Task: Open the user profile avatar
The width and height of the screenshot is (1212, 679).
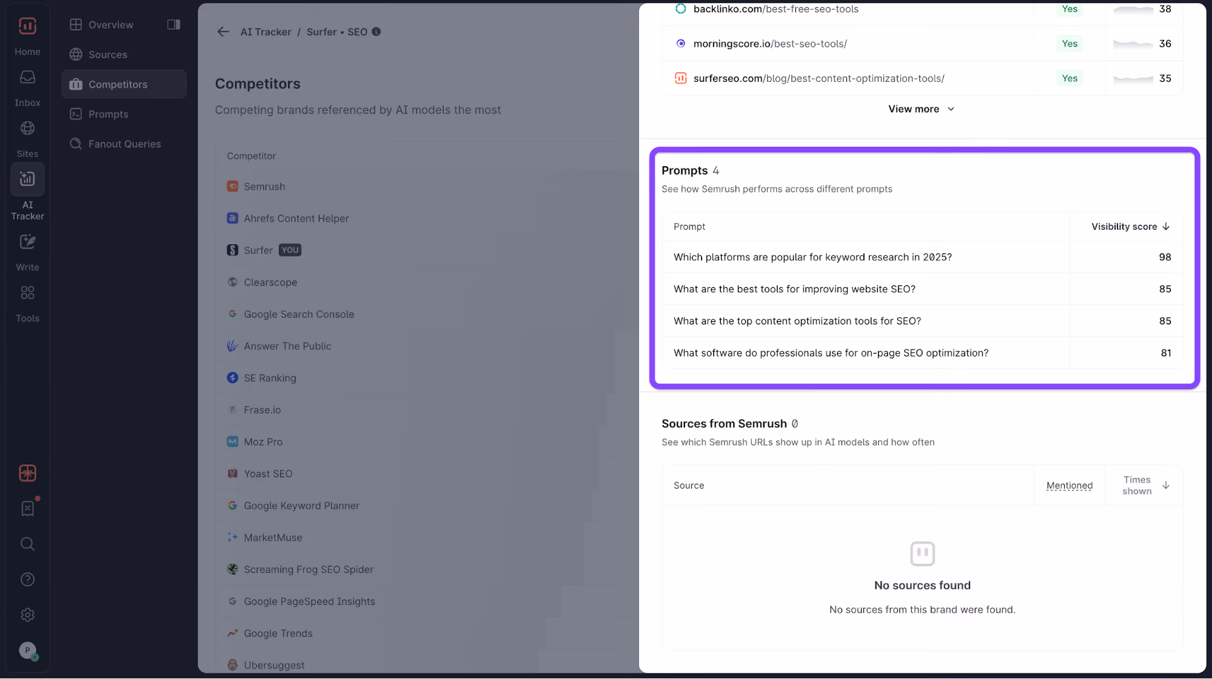Action: (x=27, y=651)
